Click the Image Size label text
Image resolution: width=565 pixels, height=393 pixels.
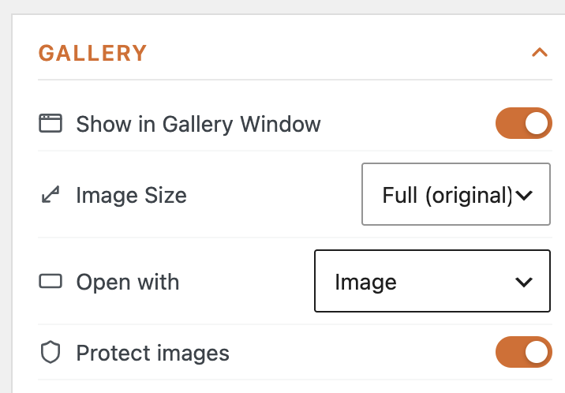[132, 196]
